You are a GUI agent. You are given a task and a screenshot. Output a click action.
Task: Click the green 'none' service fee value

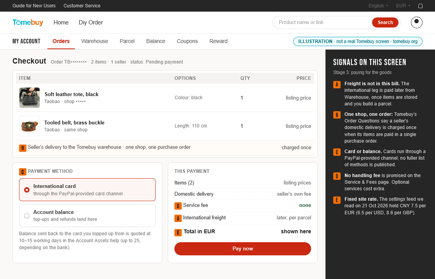[x=305, y=205]
